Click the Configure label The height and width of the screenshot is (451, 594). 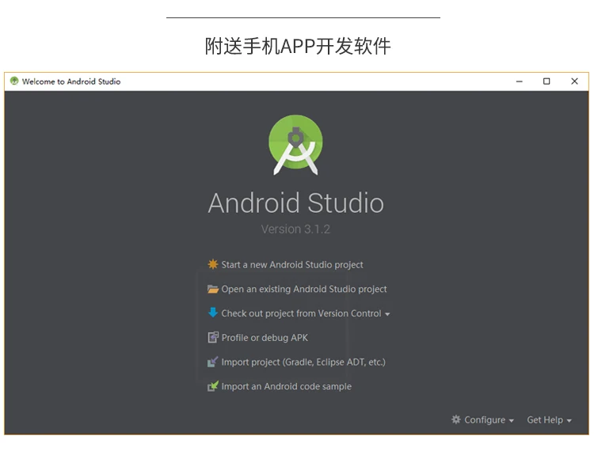tap(485, 420)
